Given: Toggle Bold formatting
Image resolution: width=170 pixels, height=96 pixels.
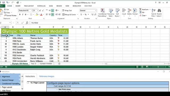Looking at the screenshot, I should (20, 14).
